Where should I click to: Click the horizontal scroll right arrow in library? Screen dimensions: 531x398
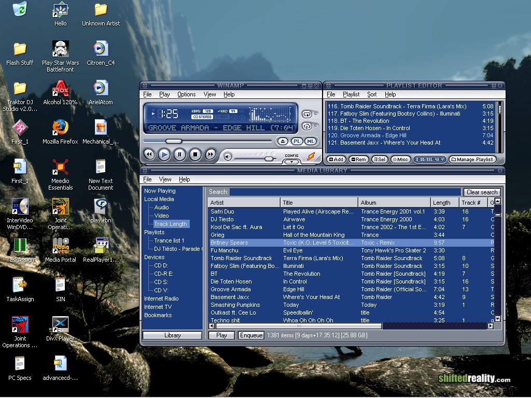(491, 326)
